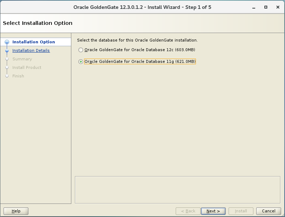Click the bullet icon beside Installation Option
The height and width of the screenshot is (217, 285).
click(x=7, y=42)
